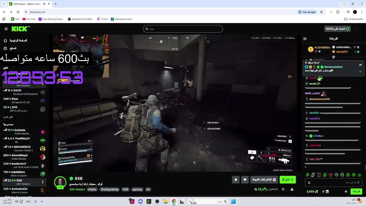This screenshot has width=366, height=206.
Task: Open recommended channel TheWitty21
Action: 24,140
